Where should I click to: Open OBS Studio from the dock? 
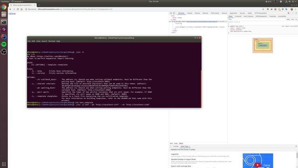pyautogui.click(x=4, y=52)
